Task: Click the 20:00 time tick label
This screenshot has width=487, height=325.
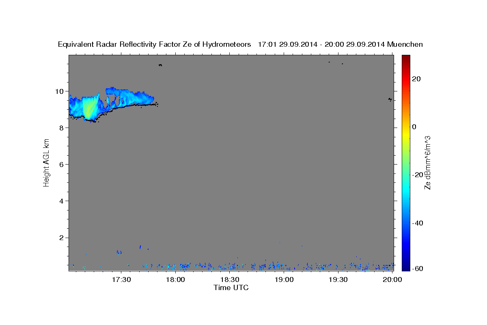Action: click(392, 279)
